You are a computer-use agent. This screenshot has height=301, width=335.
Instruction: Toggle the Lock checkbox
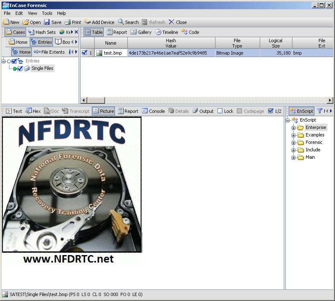[x=220, y=111]
